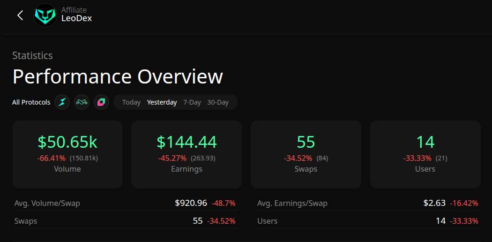Select the Avg. Volume/Swap row
The height and width of the screenshot is (242, 492).
125,203
